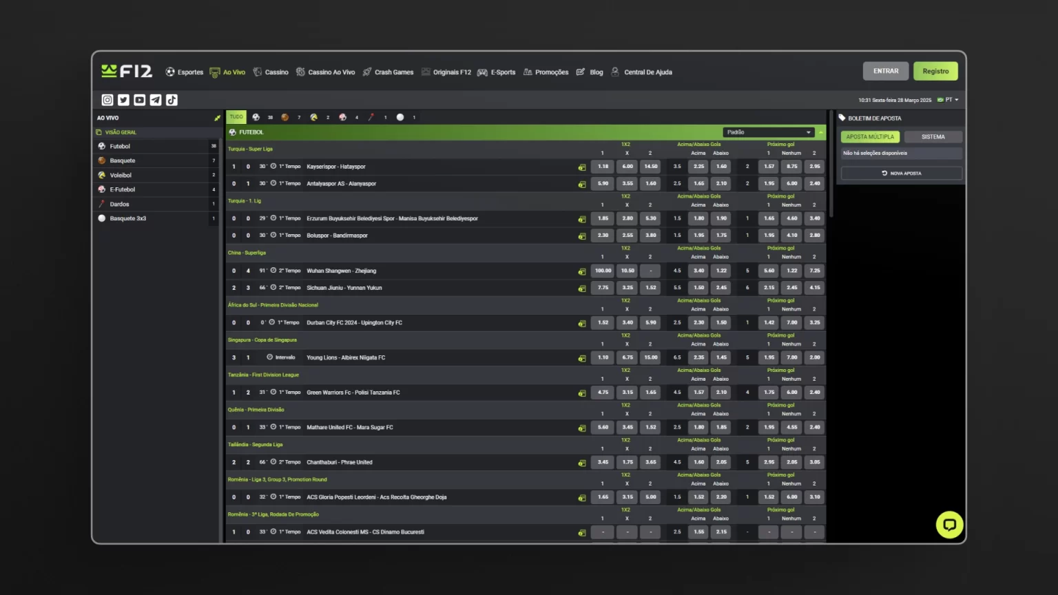
Task: Open Central De Ajuda help center
Action: (x=641, y=72)
